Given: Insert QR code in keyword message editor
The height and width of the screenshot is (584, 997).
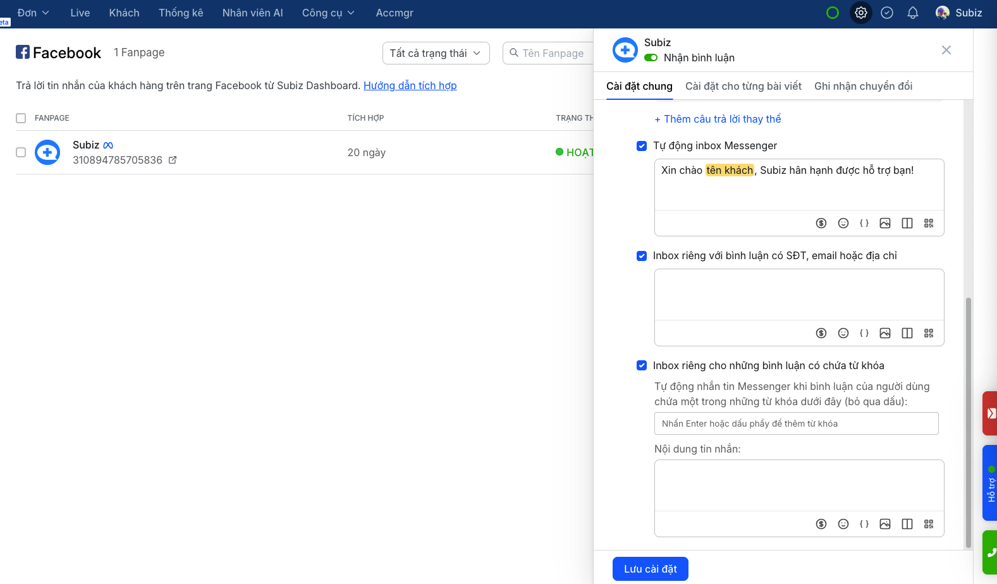Looking at the screenshot, I should click(928, 524).
